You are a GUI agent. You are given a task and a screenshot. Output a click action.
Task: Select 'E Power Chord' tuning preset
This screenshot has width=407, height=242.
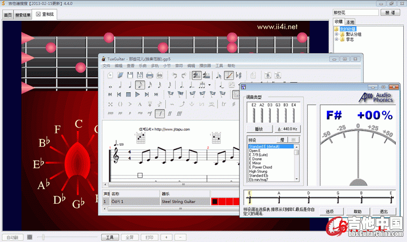tap(261, 167)
